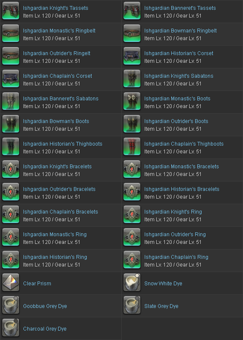
Task: Open the Ishgardian Bowman's Ringbelt link
Action: click(x=181, y=31)
